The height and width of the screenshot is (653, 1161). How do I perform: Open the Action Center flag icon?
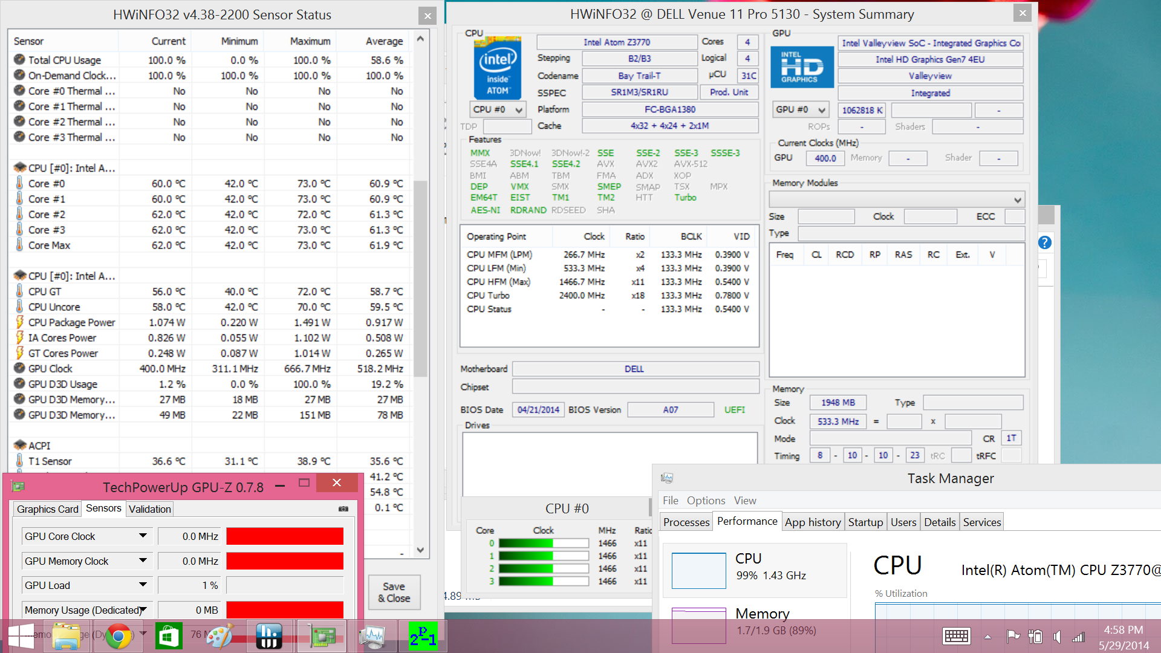pyautogui.click(x=1013, y=636)
